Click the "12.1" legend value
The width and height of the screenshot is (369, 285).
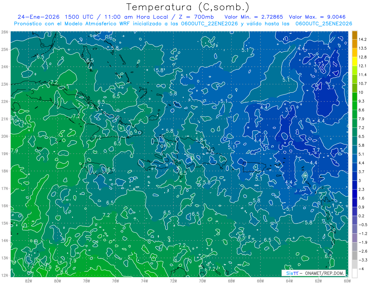[x=362, y=66]
